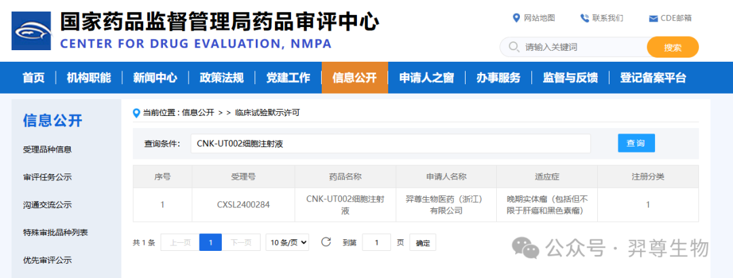Select 政策法规 in the top navigation
Screen dimensions: 733x278
pos(221,77)
